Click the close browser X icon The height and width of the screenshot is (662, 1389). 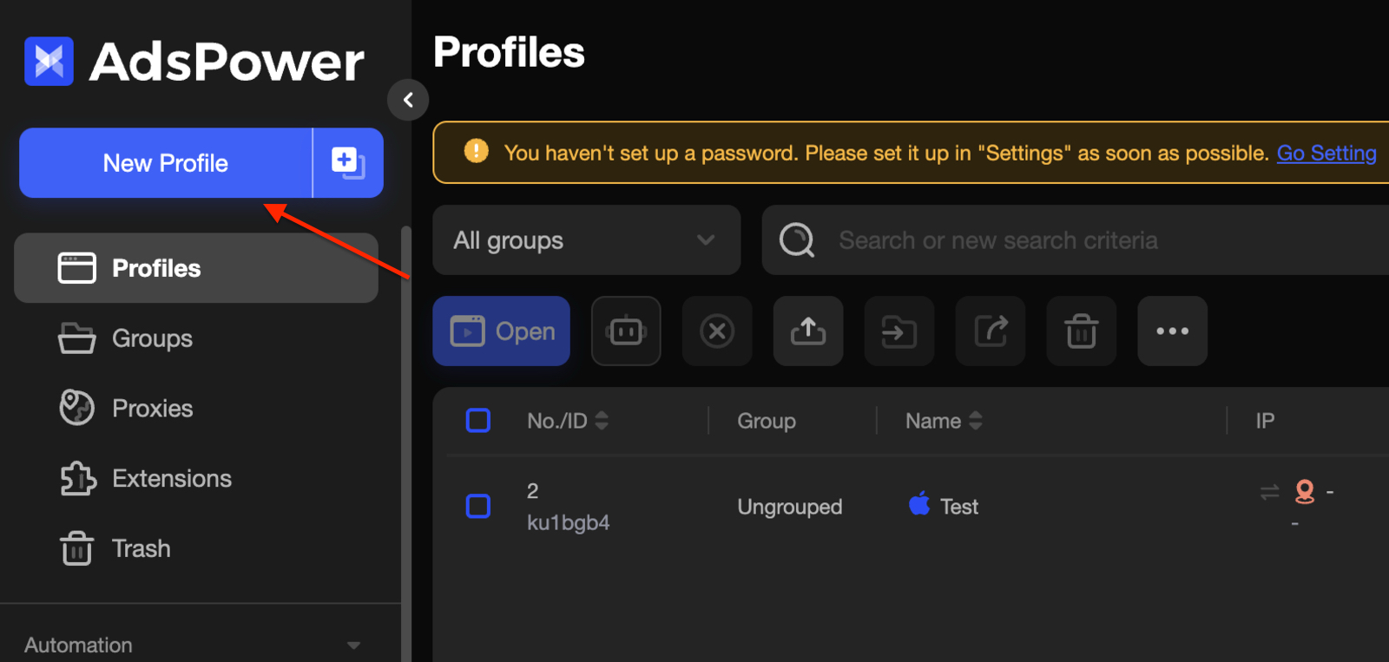717,331
